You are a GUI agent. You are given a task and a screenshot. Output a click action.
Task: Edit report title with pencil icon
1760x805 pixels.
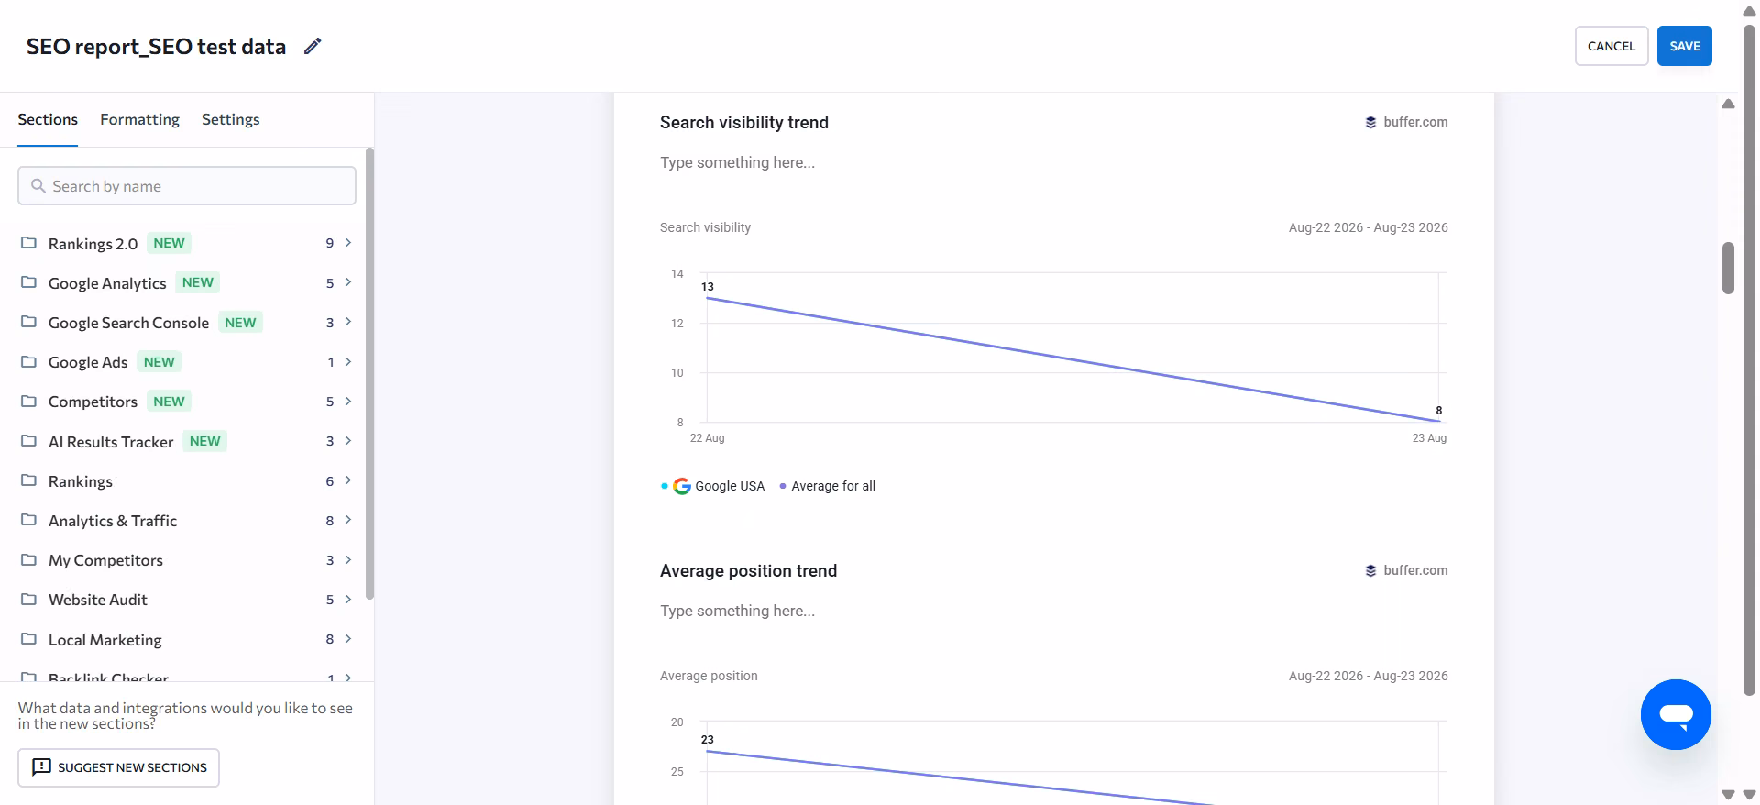pos(313,46)
